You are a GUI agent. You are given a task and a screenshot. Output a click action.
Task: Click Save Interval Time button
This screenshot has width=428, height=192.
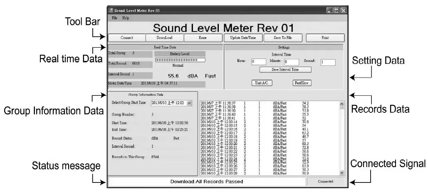point(285,70)
